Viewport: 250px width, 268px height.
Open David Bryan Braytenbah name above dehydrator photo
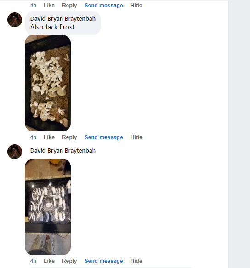click(x=63, y=151)
